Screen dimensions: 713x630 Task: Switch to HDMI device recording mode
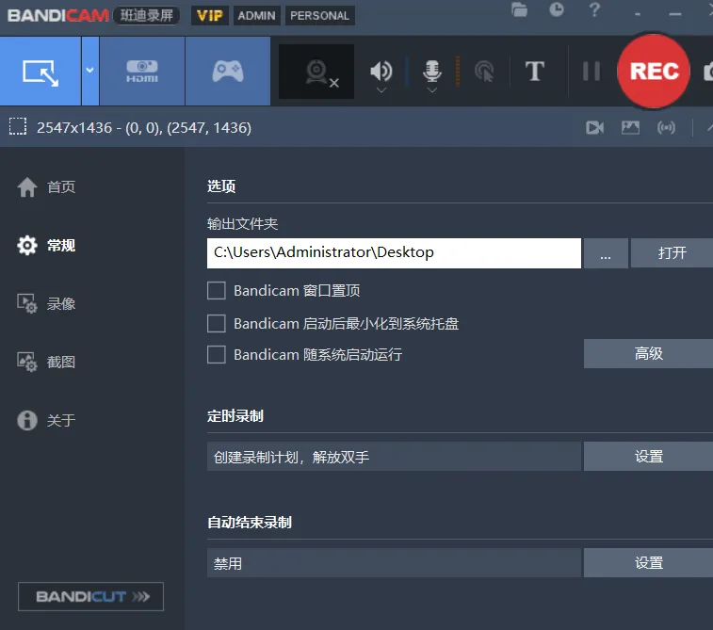tap(142, 72)
